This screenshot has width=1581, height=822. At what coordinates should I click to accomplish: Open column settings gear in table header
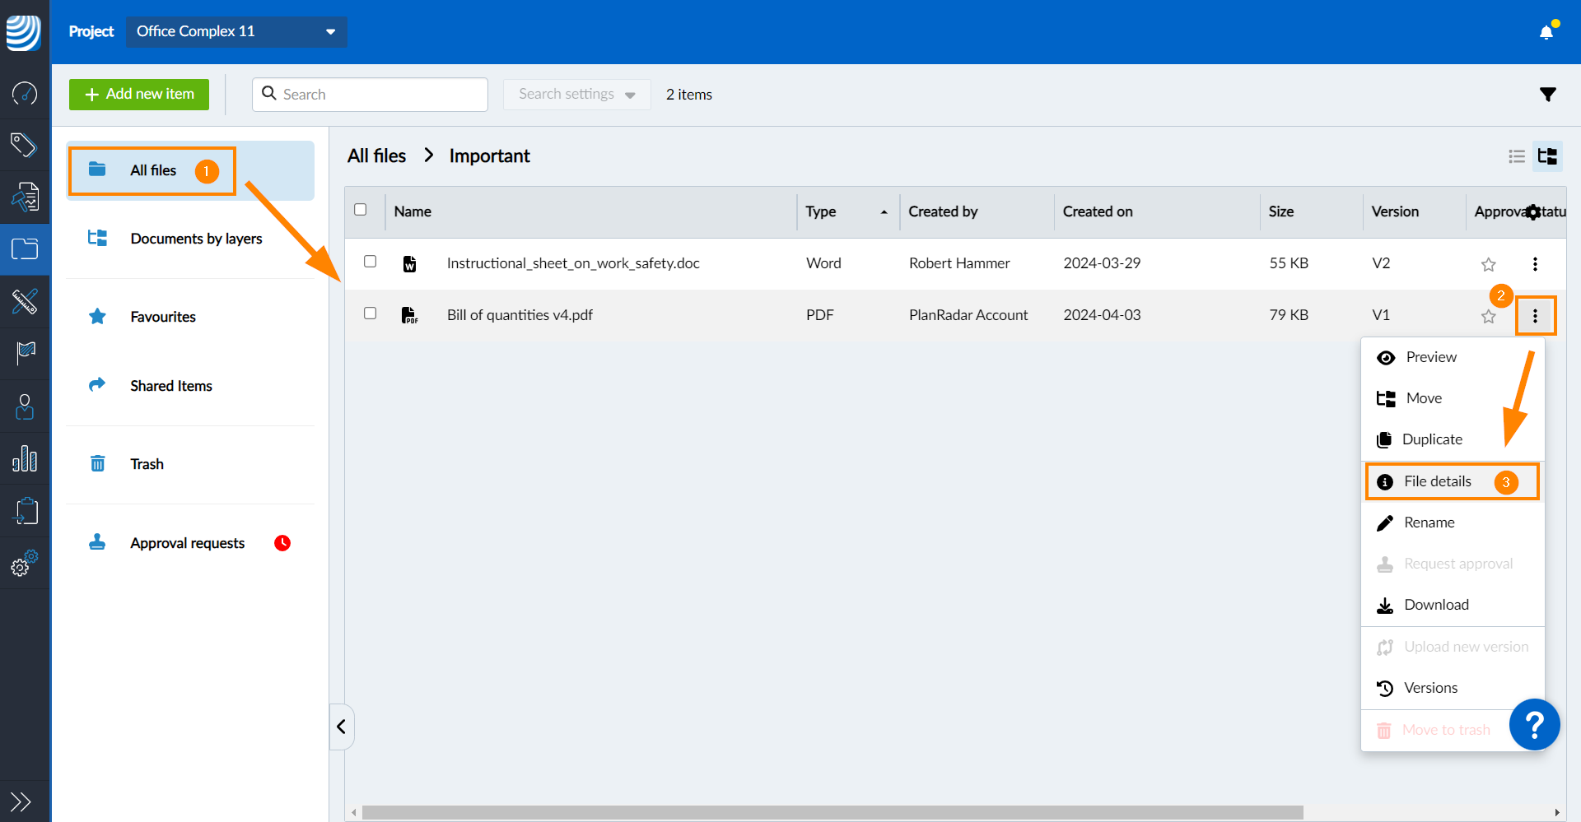[x=1532, y=212]
